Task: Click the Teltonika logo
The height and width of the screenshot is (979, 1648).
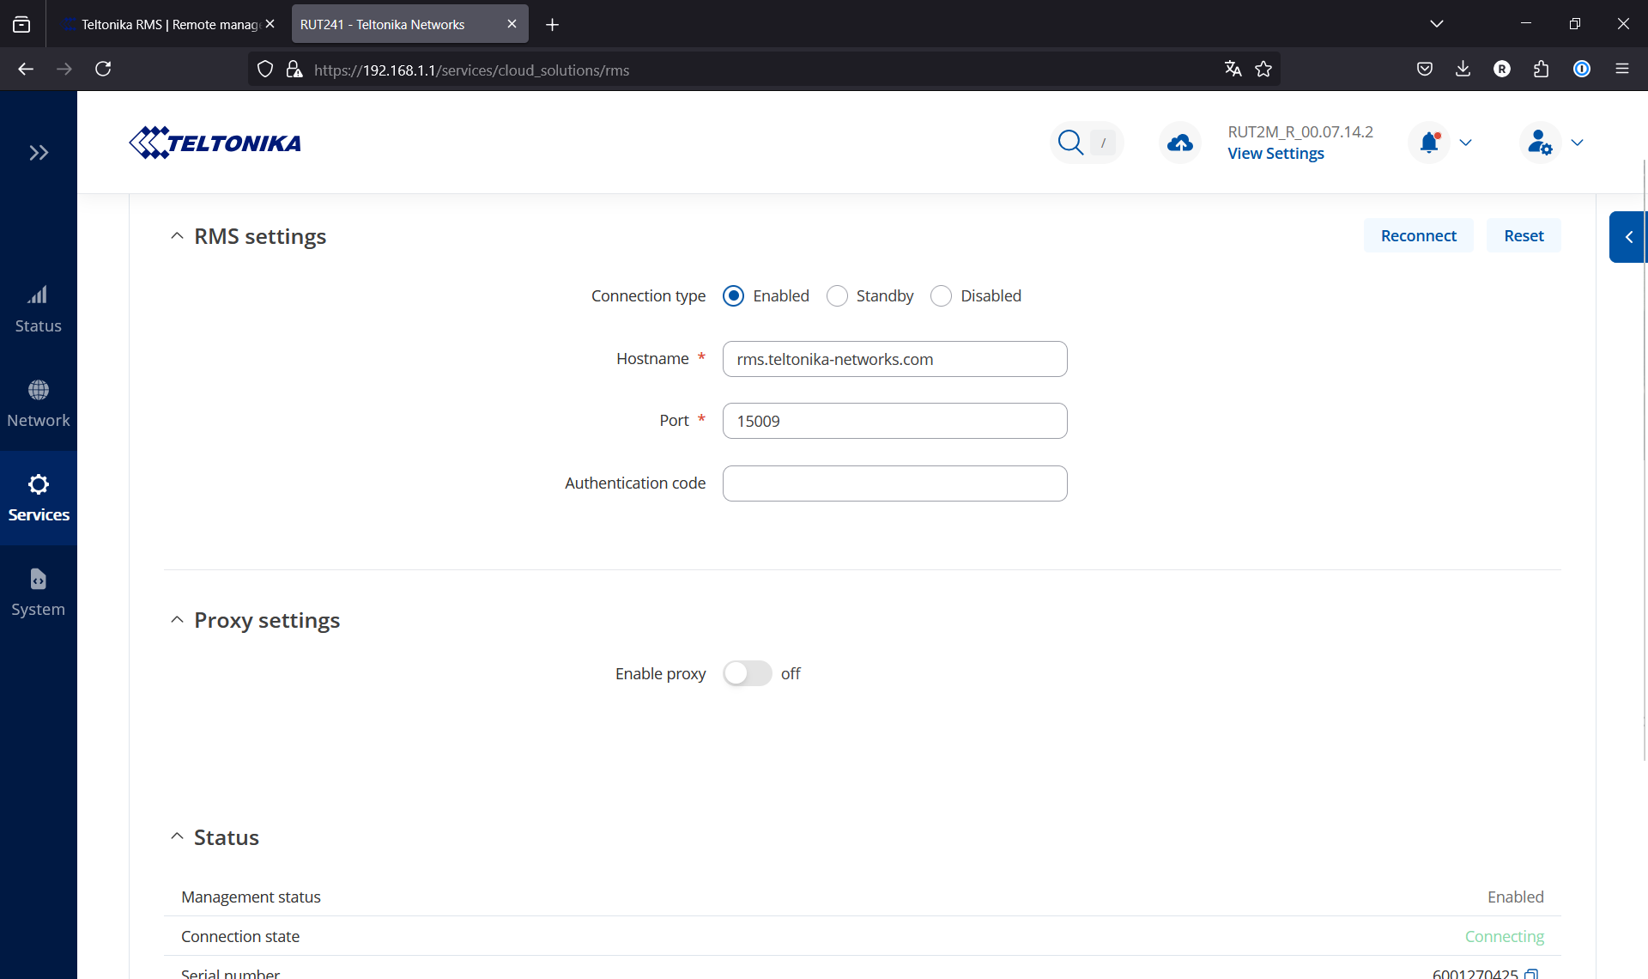Action: (x=215, y=143)
